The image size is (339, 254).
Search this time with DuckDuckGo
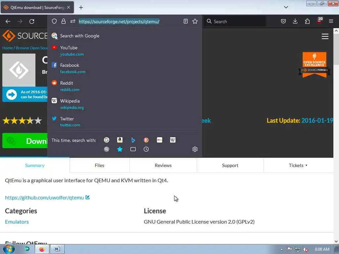(x=146, y=140)
